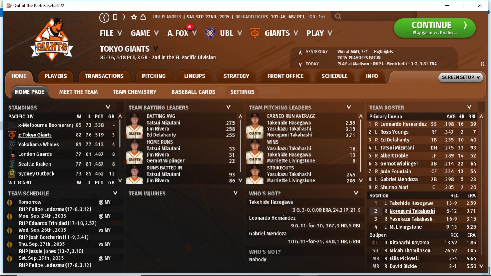This screenshot has height=276, width=491.
Task: Click the opponent logo beside Thu. Sep. 27th game
Action: (10, 245)
